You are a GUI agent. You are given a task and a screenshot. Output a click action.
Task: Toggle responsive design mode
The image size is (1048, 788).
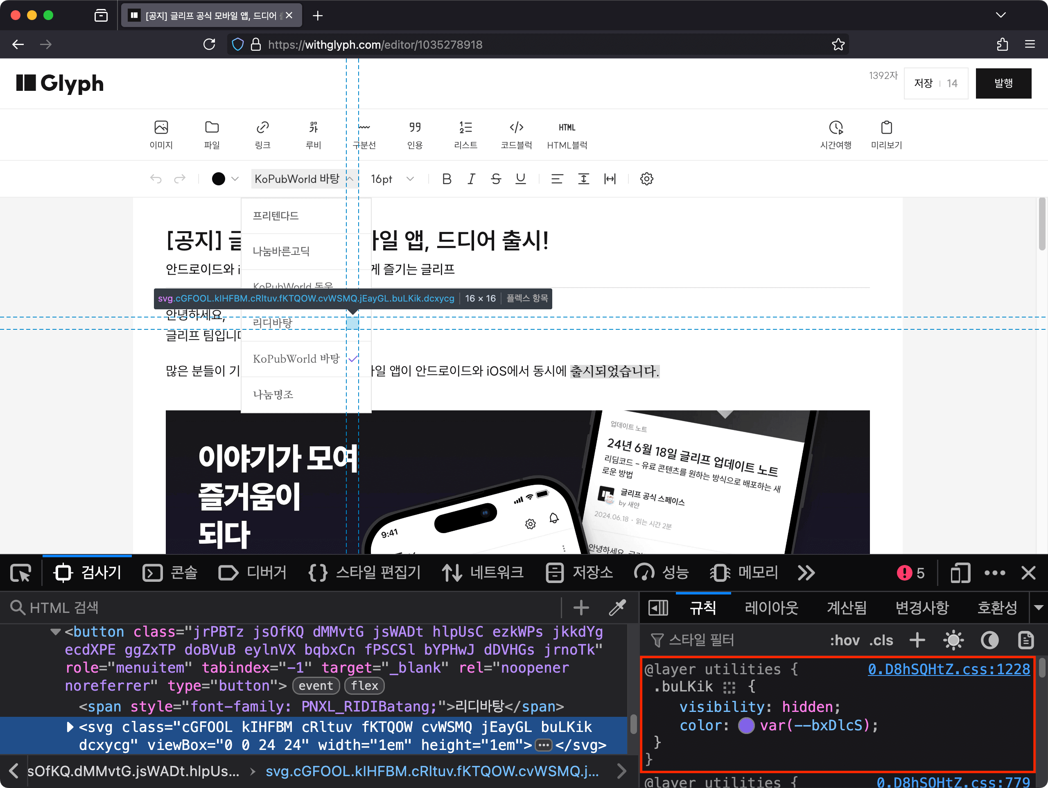click(960, 573)
